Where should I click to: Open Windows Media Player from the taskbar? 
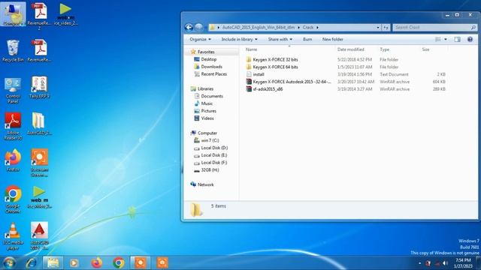pos(74,262)
